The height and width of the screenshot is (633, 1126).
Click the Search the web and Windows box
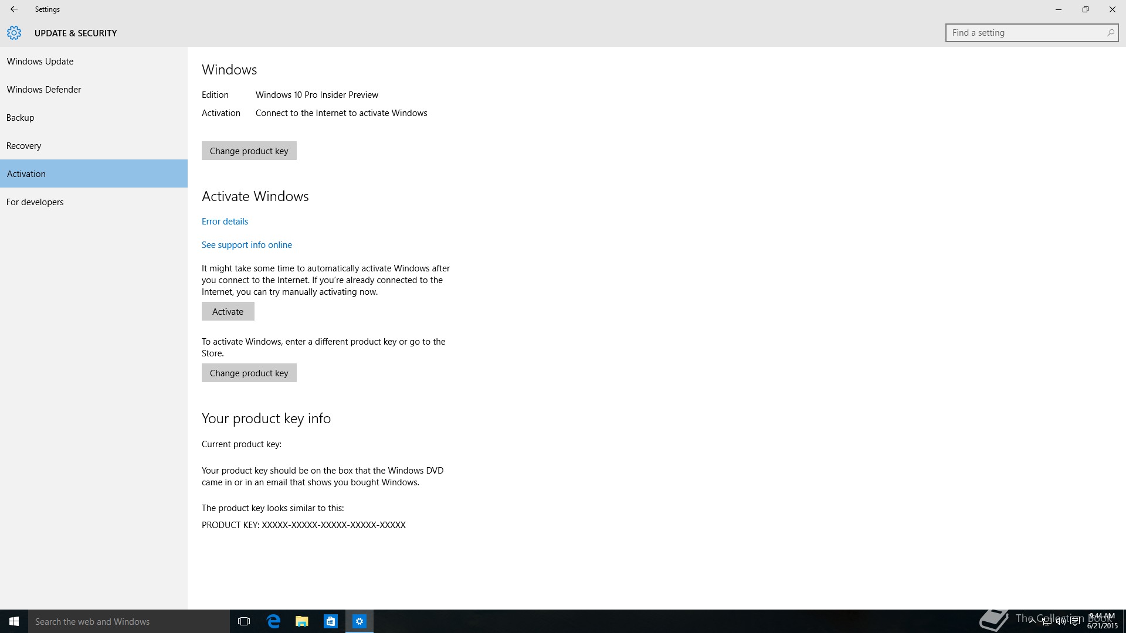tap(129, 621)
